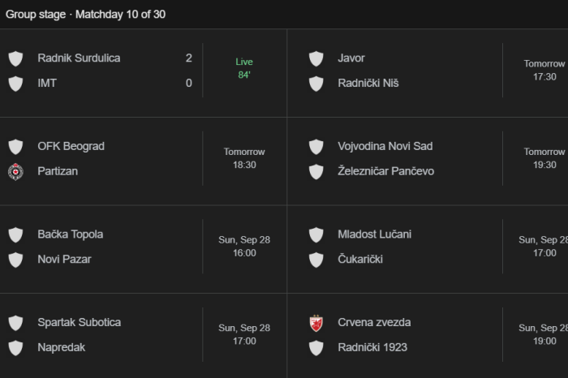The height and width of the screenshot is (378, 568).
Task: Click the Čukarički team shield icon
Action: tap(316, 260)
